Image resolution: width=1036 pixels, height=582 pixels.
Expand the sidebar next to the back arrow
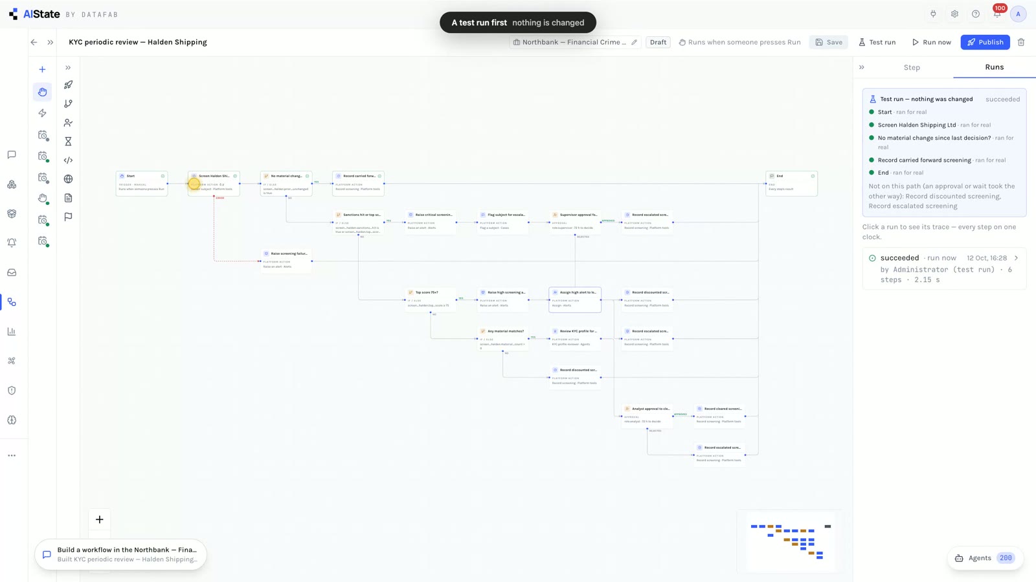pyautogui.click(x=50, y=42)
